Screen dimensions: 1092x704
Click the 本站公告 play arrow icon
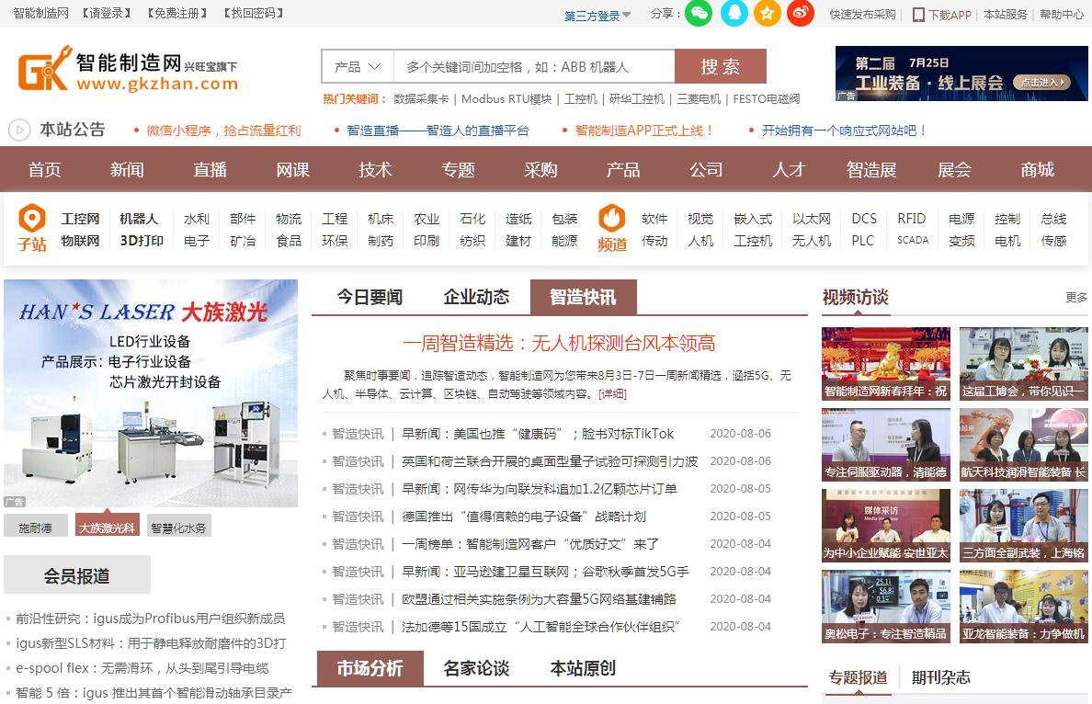(19, 130)
